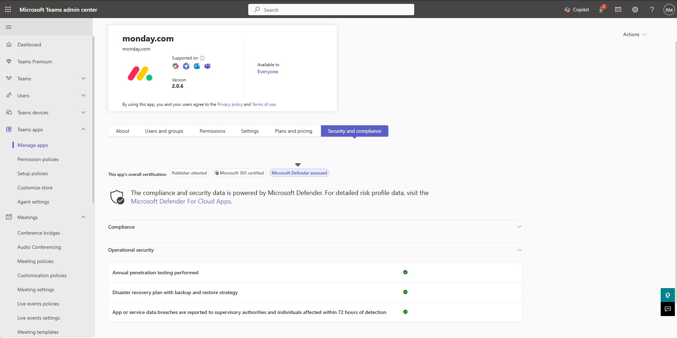Open the settings gear icon
The width and height of the screenshot is (677, 338).
point(635,10)
